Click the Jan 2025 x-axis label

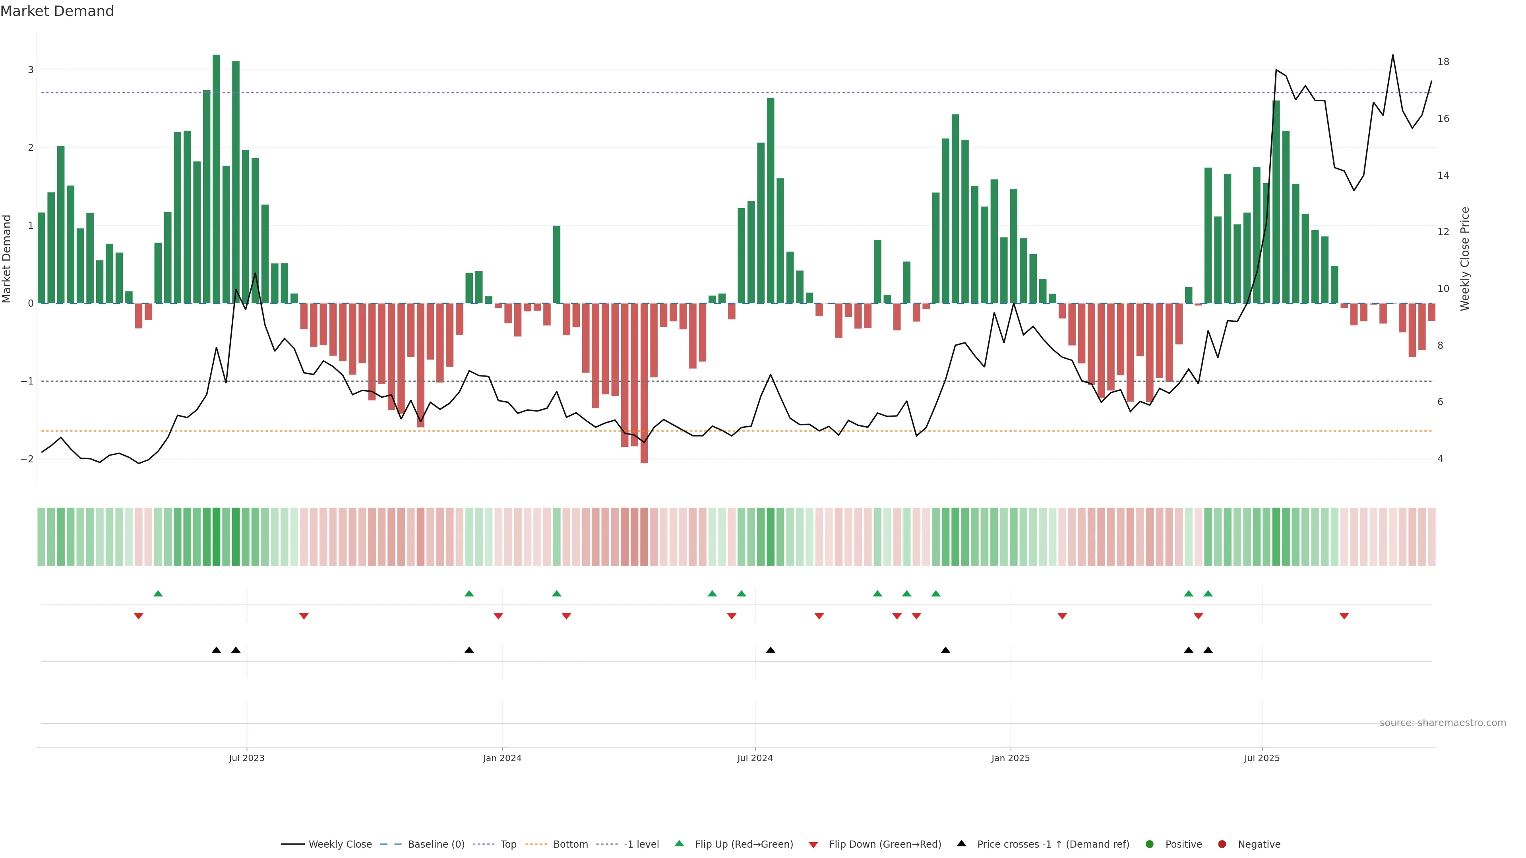1010,758
